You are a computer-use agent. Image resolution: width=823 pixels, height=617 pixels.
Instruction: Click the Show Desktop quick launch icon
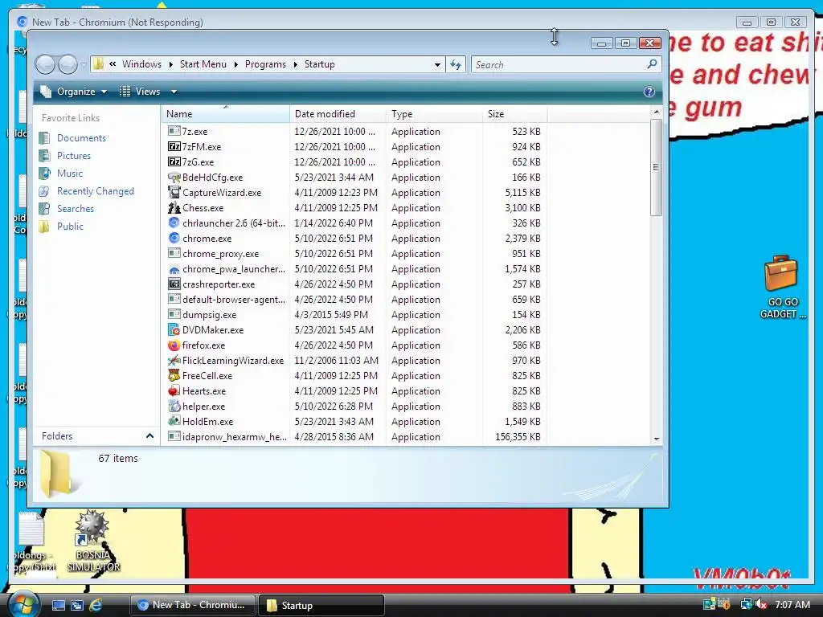coord(58,606)
